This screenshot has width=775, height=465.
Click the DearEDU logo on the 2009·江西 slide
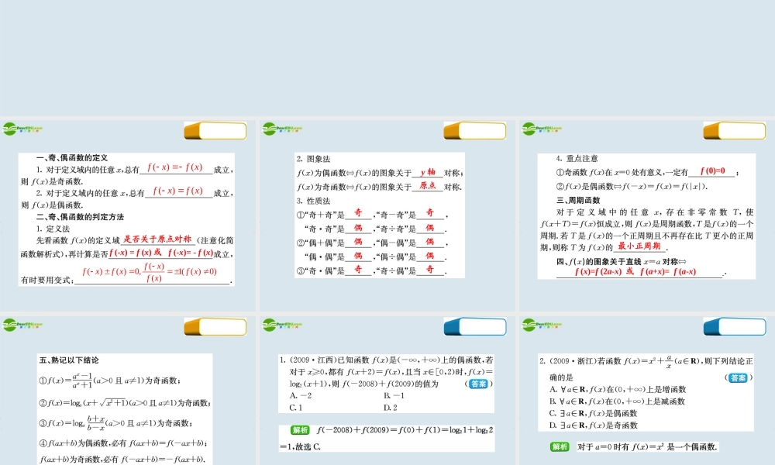pos(282,325)
